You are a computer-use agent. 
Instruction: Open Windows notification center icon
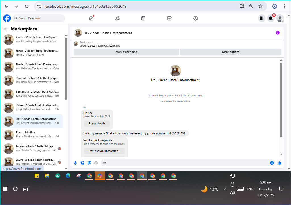282,189
